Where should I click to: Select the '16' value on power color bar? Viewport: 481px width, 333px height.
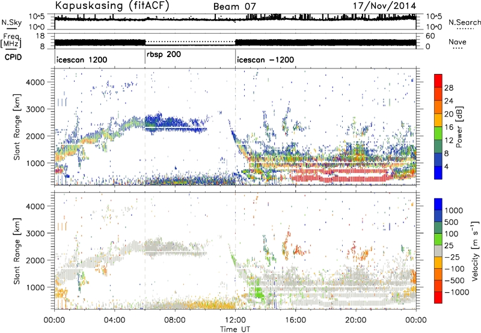point(449,127)
